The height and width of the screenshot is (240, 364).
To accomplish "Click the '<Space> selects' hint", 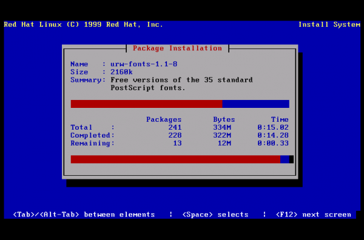I will [x=215, y=215].
